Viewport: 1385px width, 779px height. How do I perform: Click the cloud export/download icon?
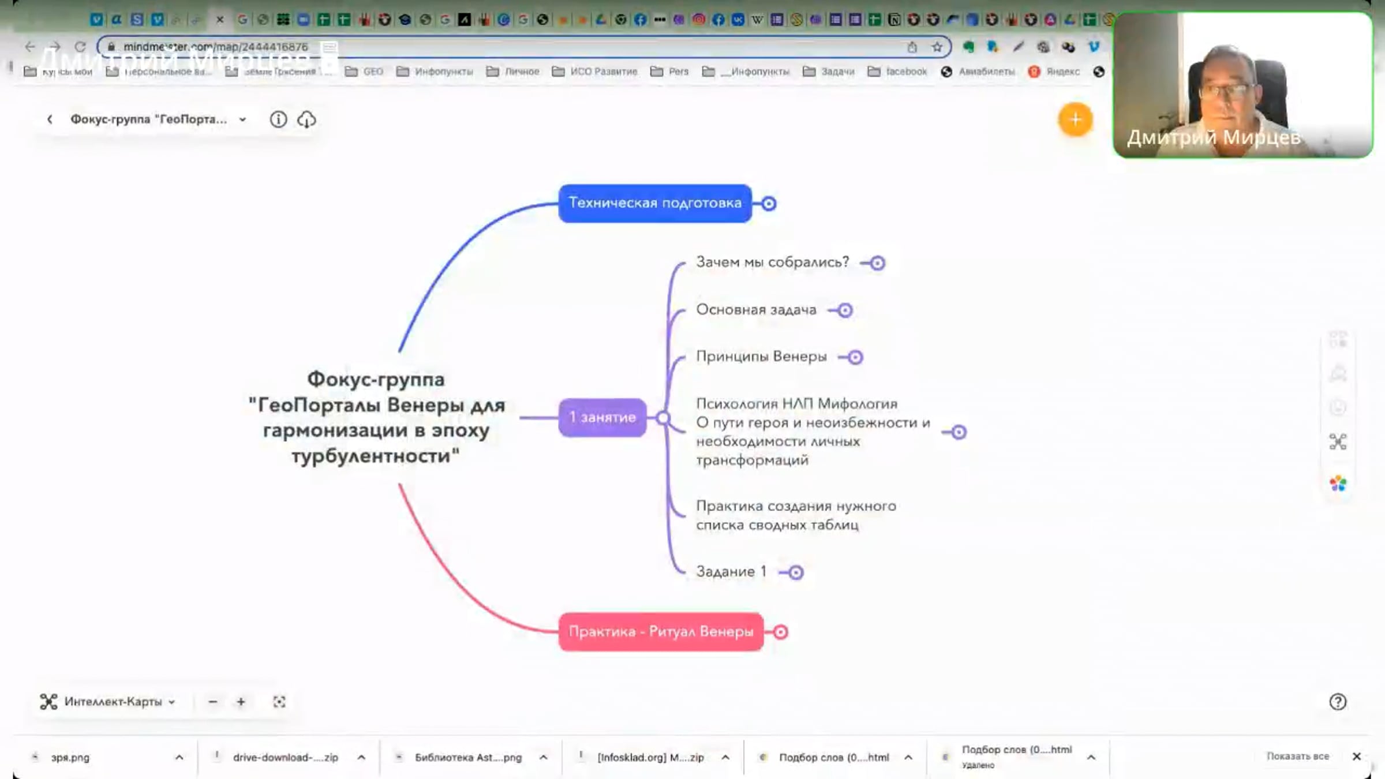point(306,119)
